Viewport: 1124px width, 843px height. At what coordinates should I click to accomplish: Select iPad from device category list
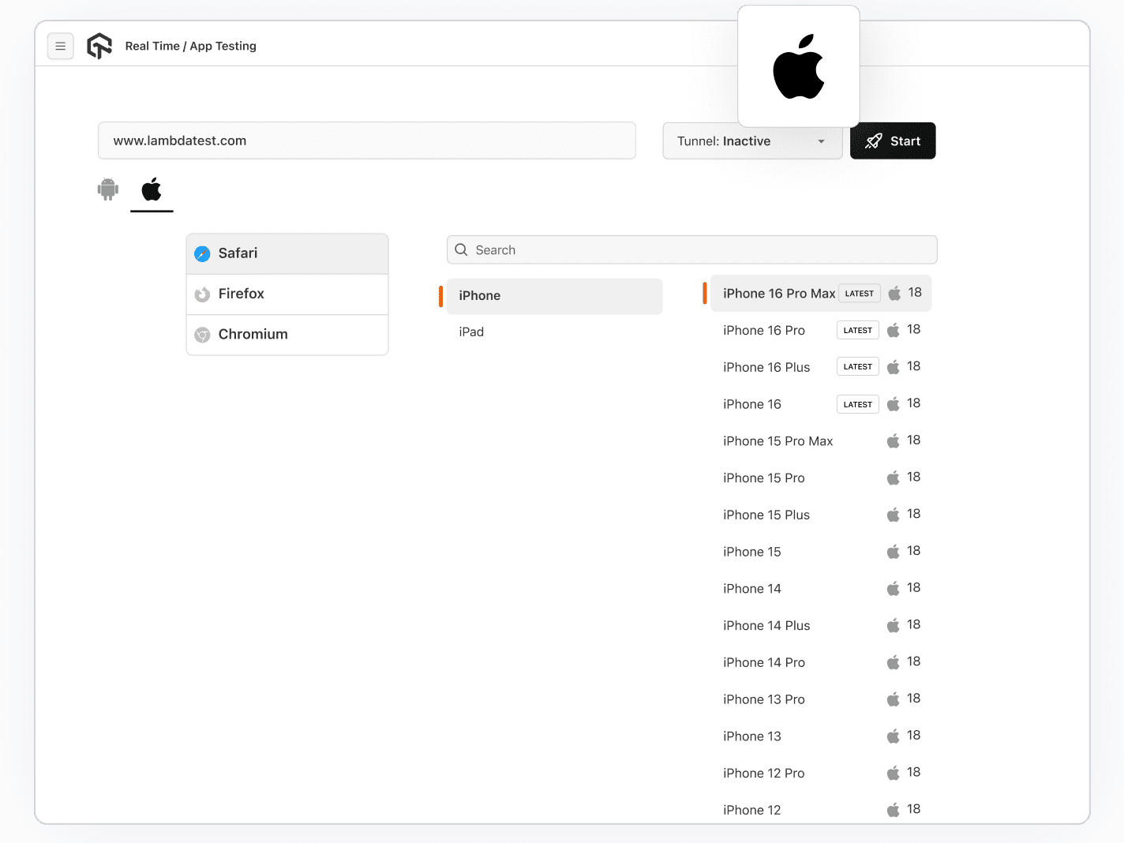471,332
